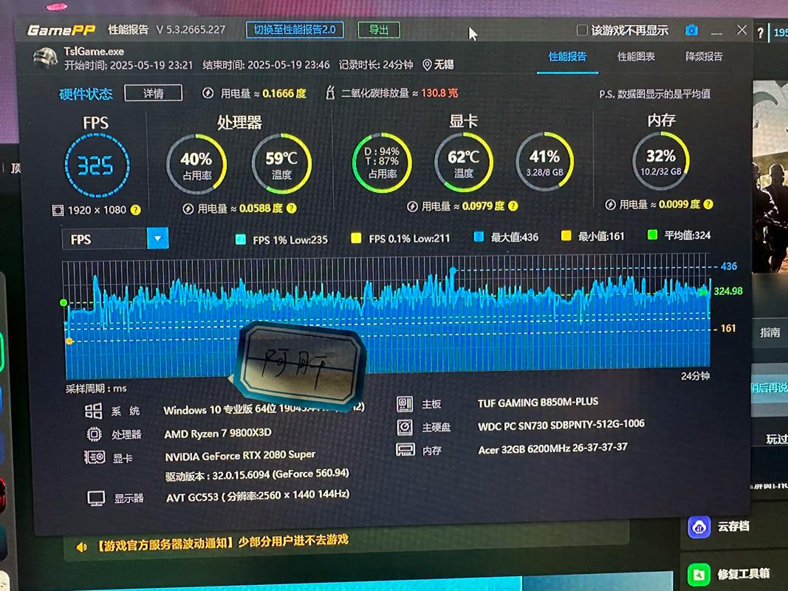
Task: Open the FPS metric dropdown arrow
Action: pos(158,238)
